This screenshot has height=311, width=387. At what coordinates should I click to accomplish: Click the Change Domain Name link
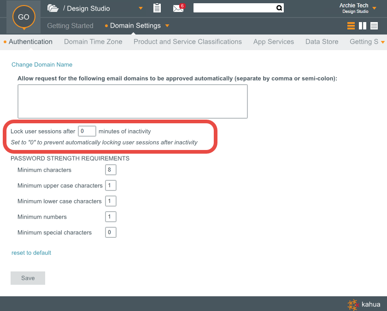click(42, 65)
